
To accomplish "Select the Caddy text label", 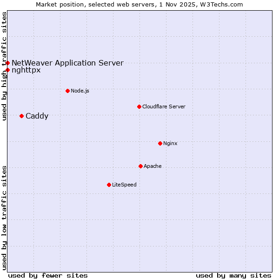I will coord(37,116).
